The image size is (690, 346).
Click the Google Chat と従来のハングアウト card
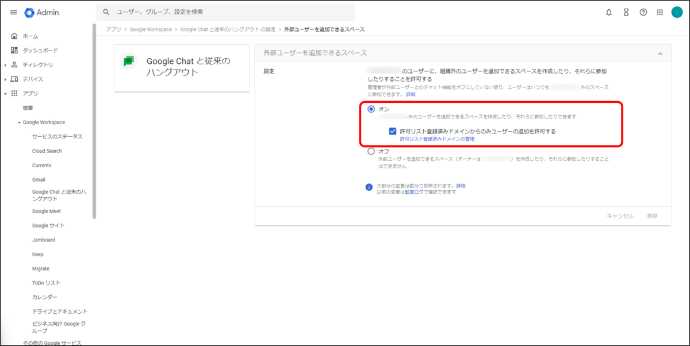(x=182, y=68)
